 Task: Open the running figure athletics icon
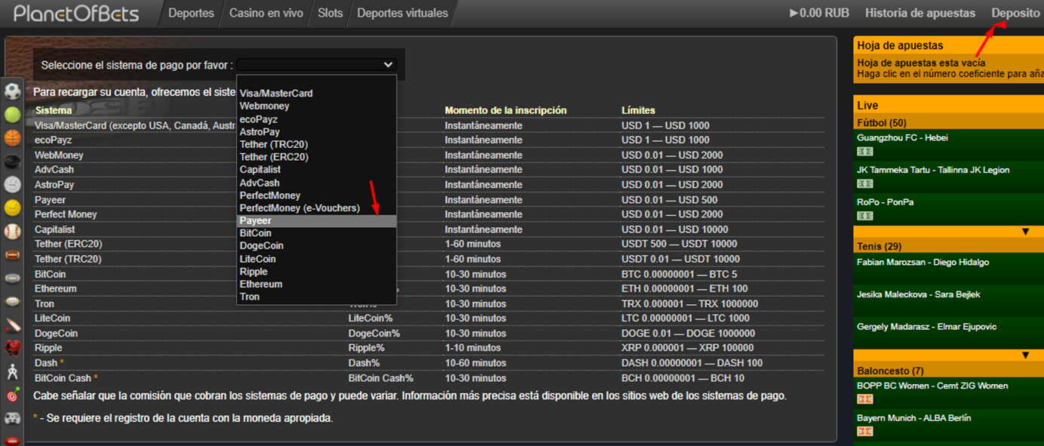13,371
